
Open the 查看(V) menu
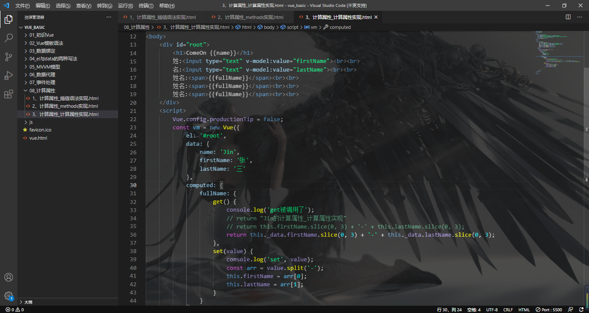pyautogui.click(x=84, y=6)
